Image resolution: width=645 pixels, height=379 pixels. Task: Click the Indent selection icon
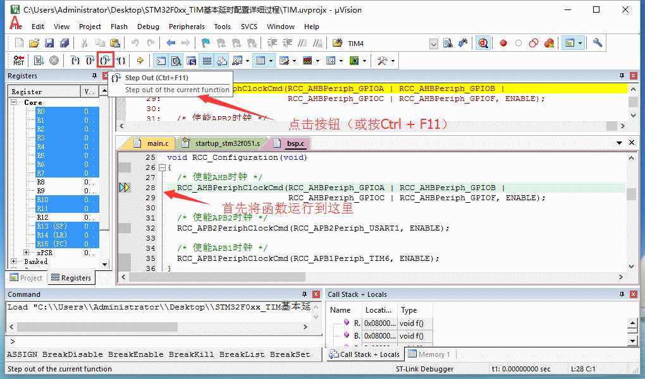[272, 43]
